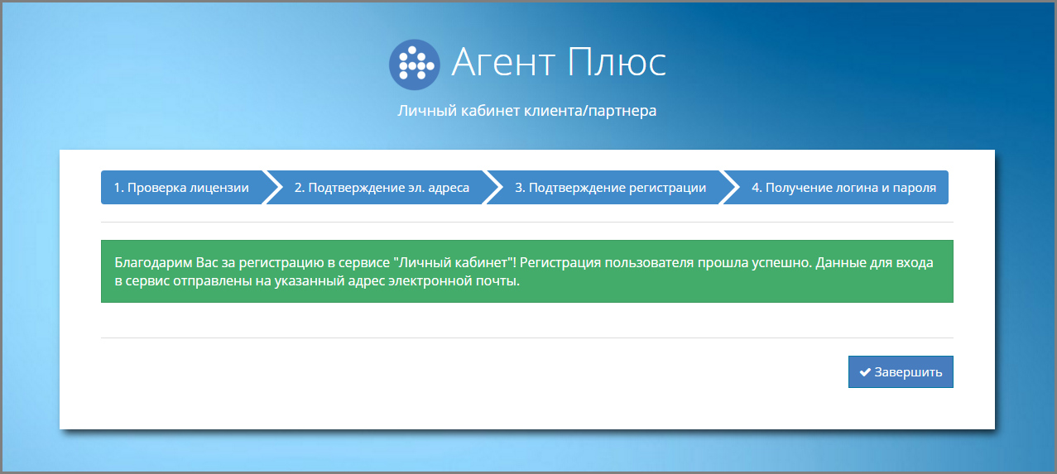This screenshot has height=474, width=1057.
Task: Select step 2 Подтверждение эл. адреса
Action: [382, 188]
